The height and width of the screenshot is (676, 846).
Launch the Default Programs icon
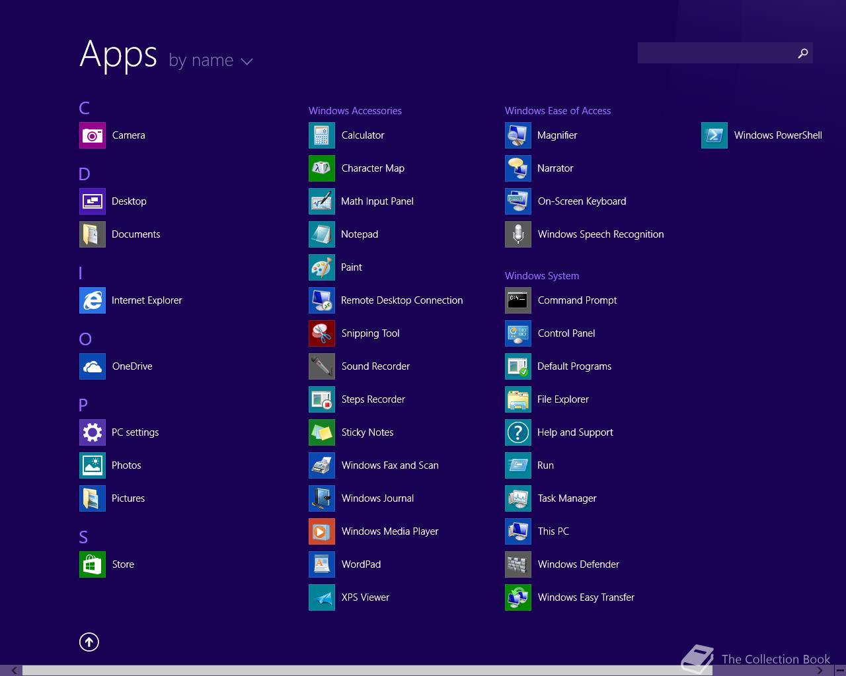click(x=518, y=366)
